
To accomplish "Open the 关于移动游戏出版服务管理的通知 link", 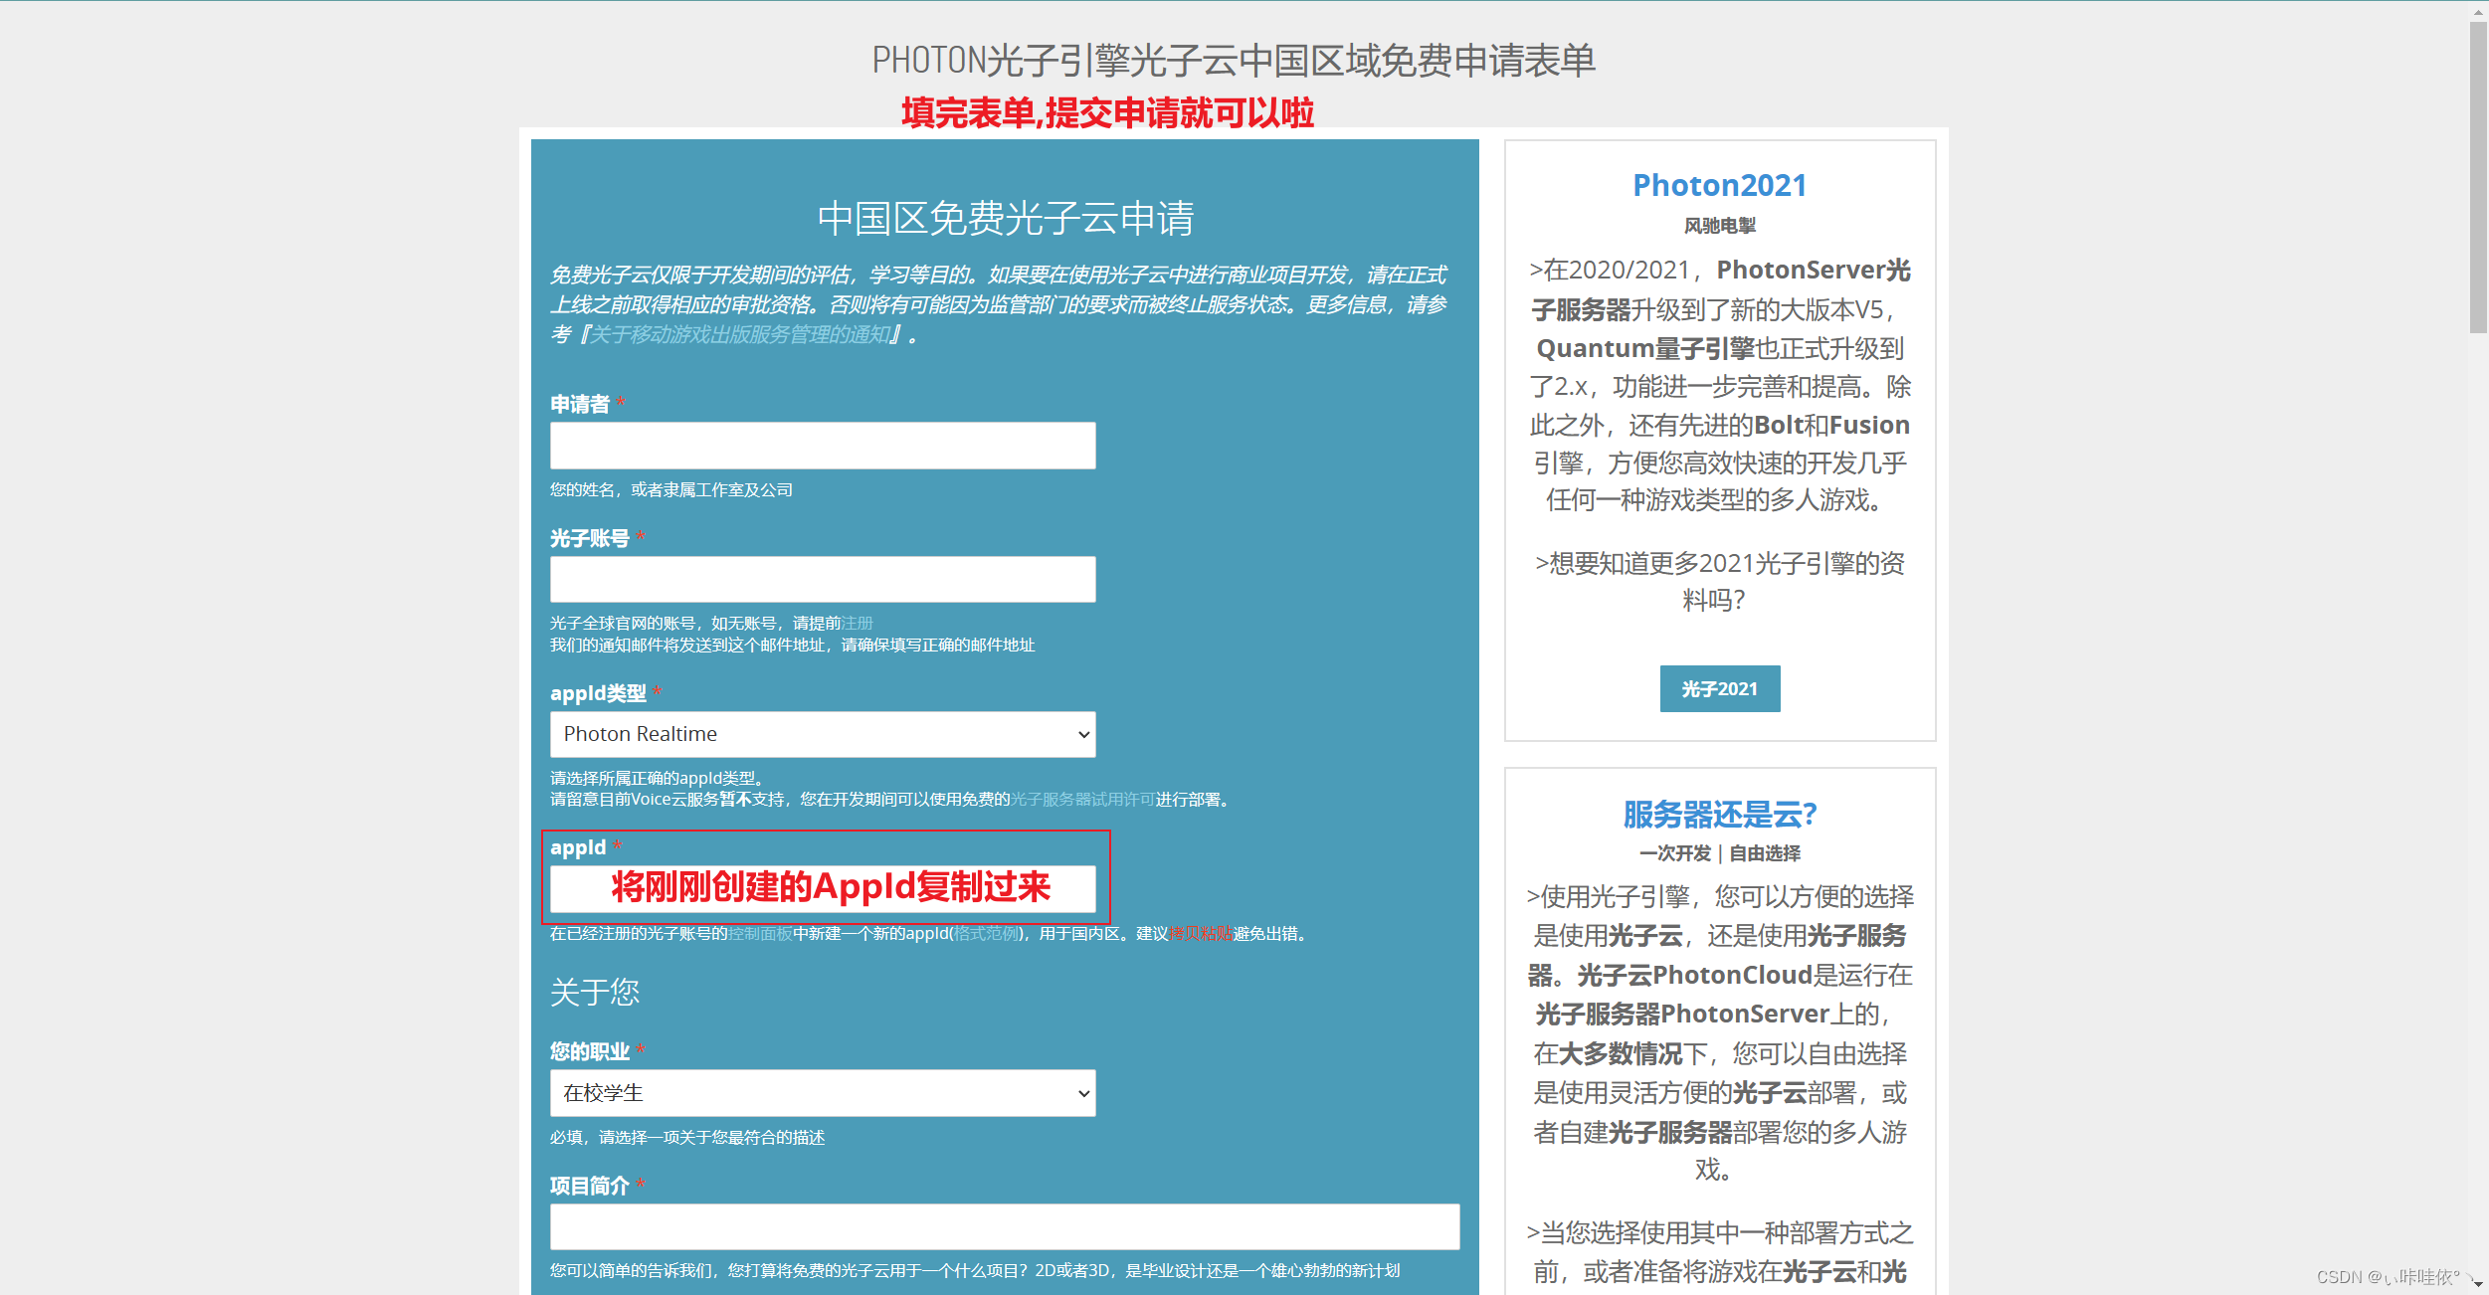I will [x=739, y=334].
